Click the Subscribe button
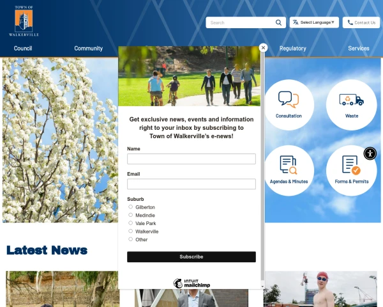Screen dimensions: 383x307 (x=191, y=257)
